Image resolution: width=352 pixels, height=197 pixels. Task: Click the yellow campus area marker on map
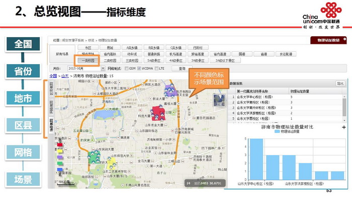111,163
